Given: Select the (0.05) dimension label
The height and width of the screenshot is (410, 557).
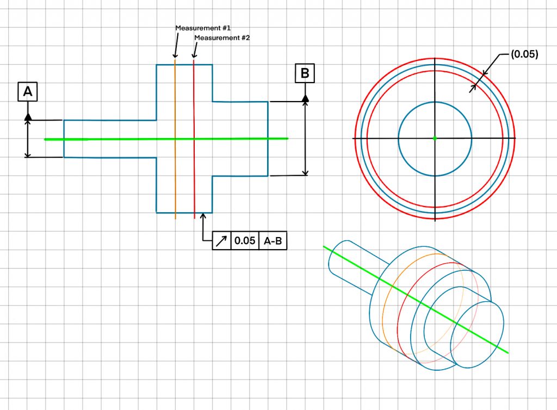Looking at the screenshot, I should tap(524, 54).
